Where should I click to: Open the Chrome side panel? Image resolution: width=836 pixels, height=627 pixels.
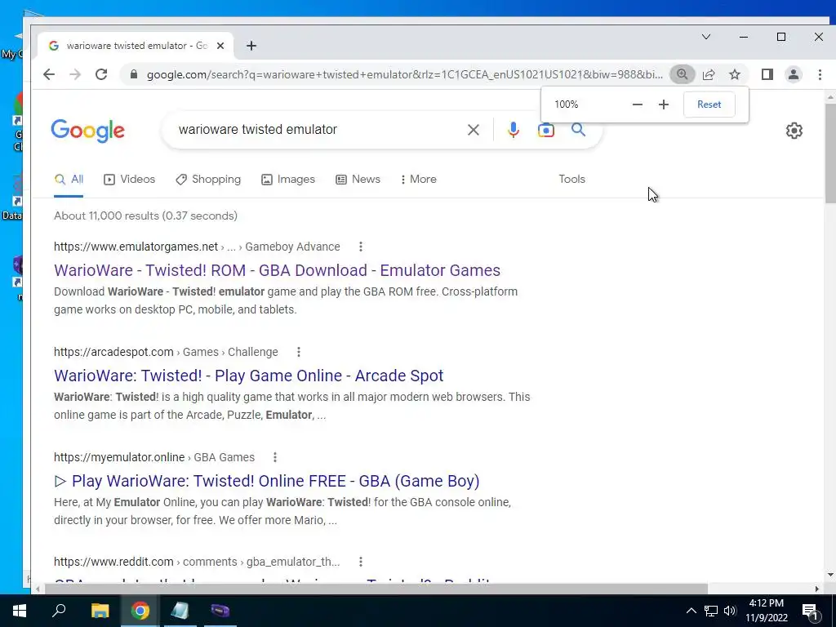[x=767, y=74]
